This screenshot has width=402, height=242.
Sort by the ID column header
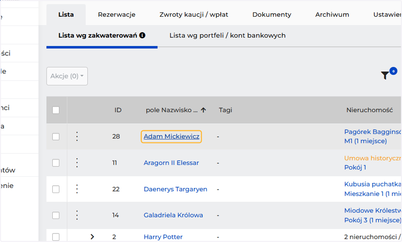[x=118, y=110]
